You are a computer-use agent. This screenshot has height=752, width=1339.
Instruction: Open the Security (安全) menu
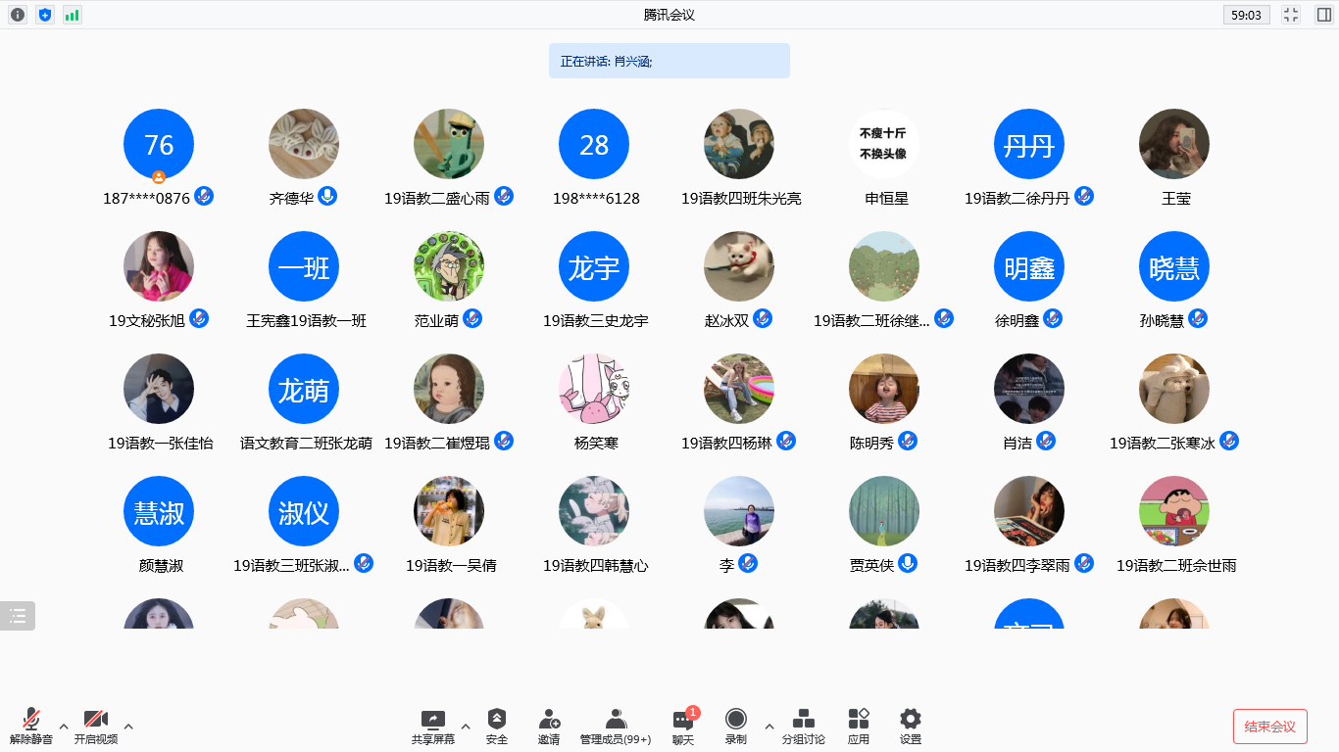coord(497,726)
